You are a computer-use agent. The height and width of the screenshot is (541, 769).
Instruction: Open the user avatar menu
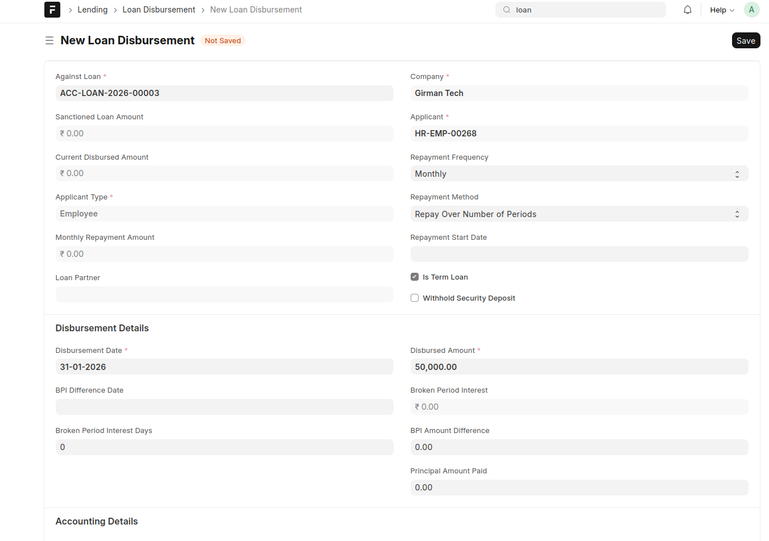point(751,10)
